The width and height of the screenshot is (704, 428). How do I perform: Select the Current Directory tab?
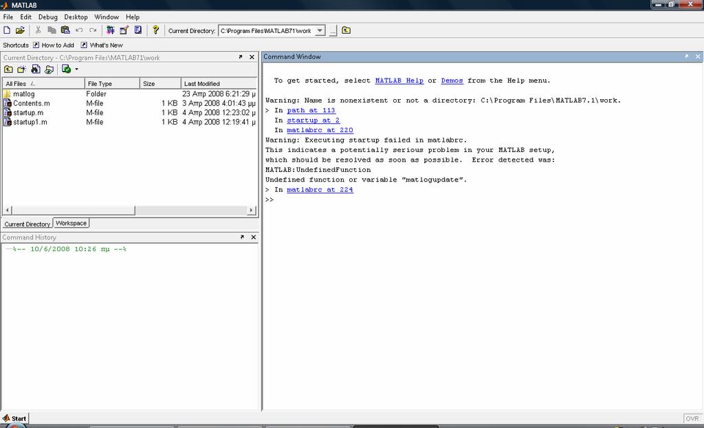[x=27, y=224]
